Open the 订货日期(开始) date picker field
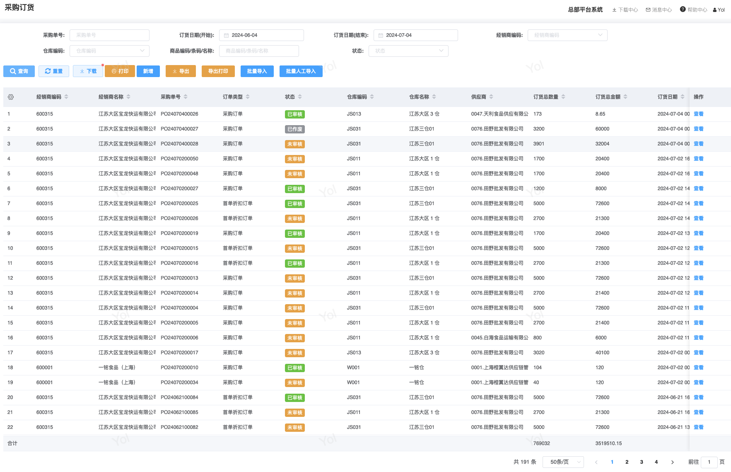 coord(261,35)
